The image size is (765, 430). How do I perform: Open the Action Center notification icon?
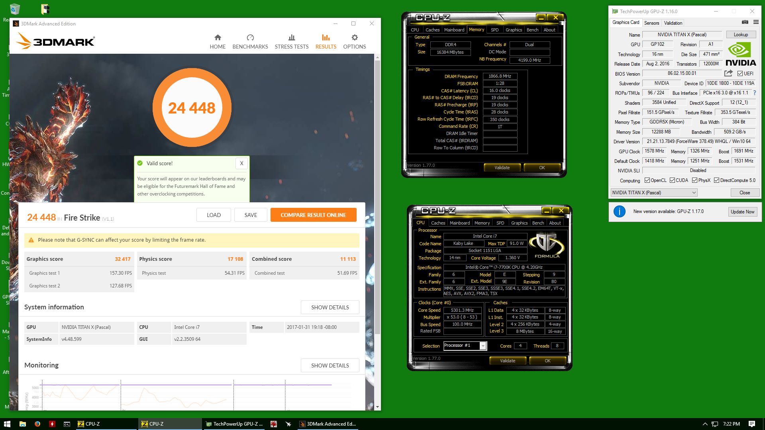(752, 424)
